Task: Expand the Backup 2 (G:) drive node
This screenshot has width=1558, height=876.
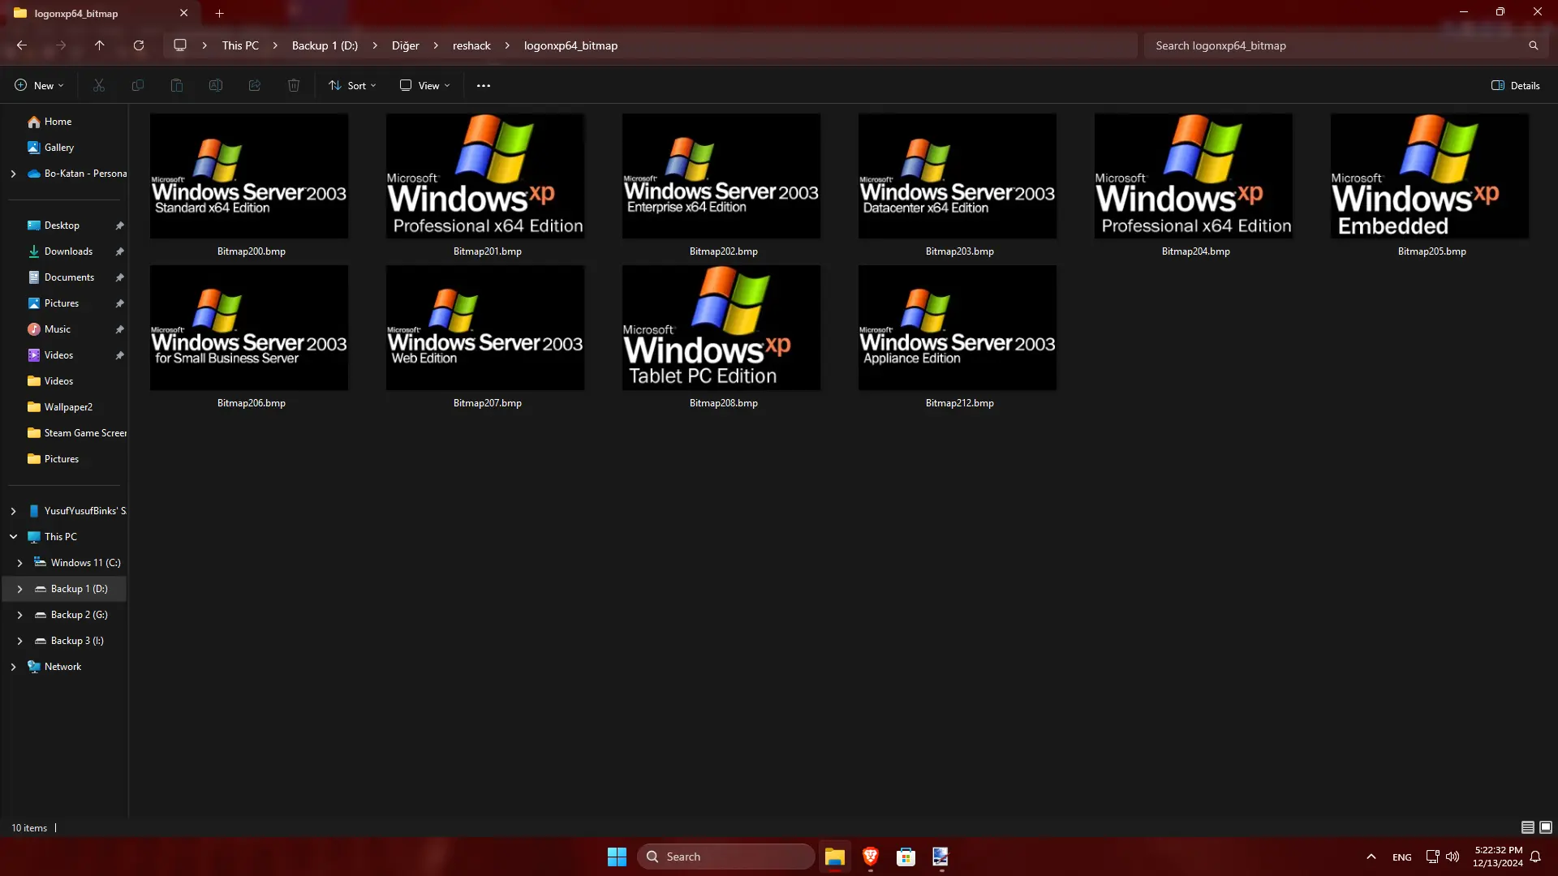Action: pos(19,615)
